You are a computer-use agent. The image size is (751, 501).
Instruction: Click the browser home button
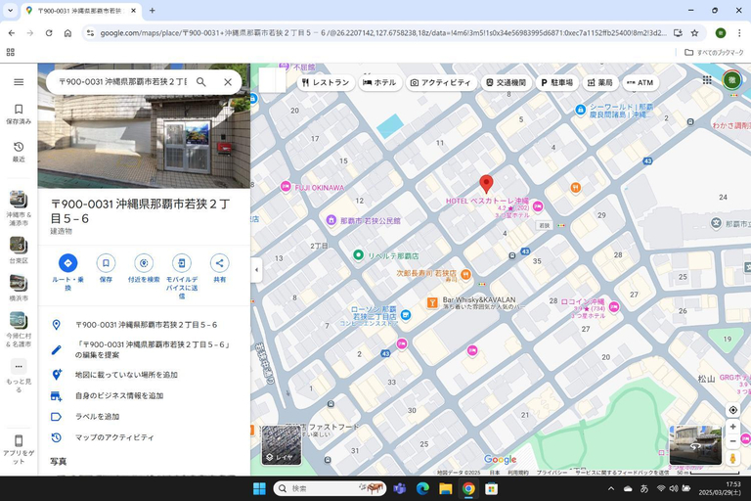point(67,33)
